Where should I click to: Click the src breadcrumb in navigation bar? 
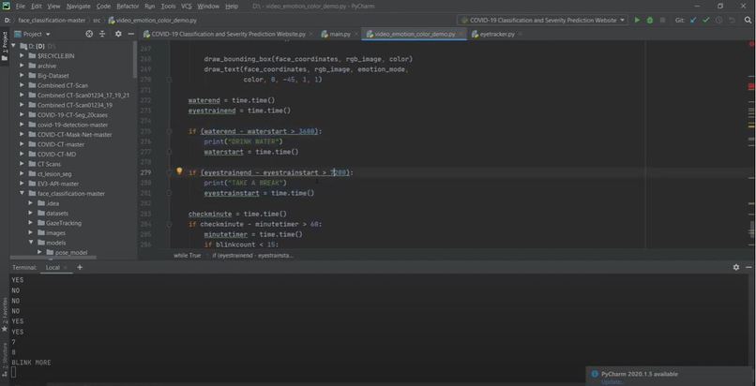[97, 21]
